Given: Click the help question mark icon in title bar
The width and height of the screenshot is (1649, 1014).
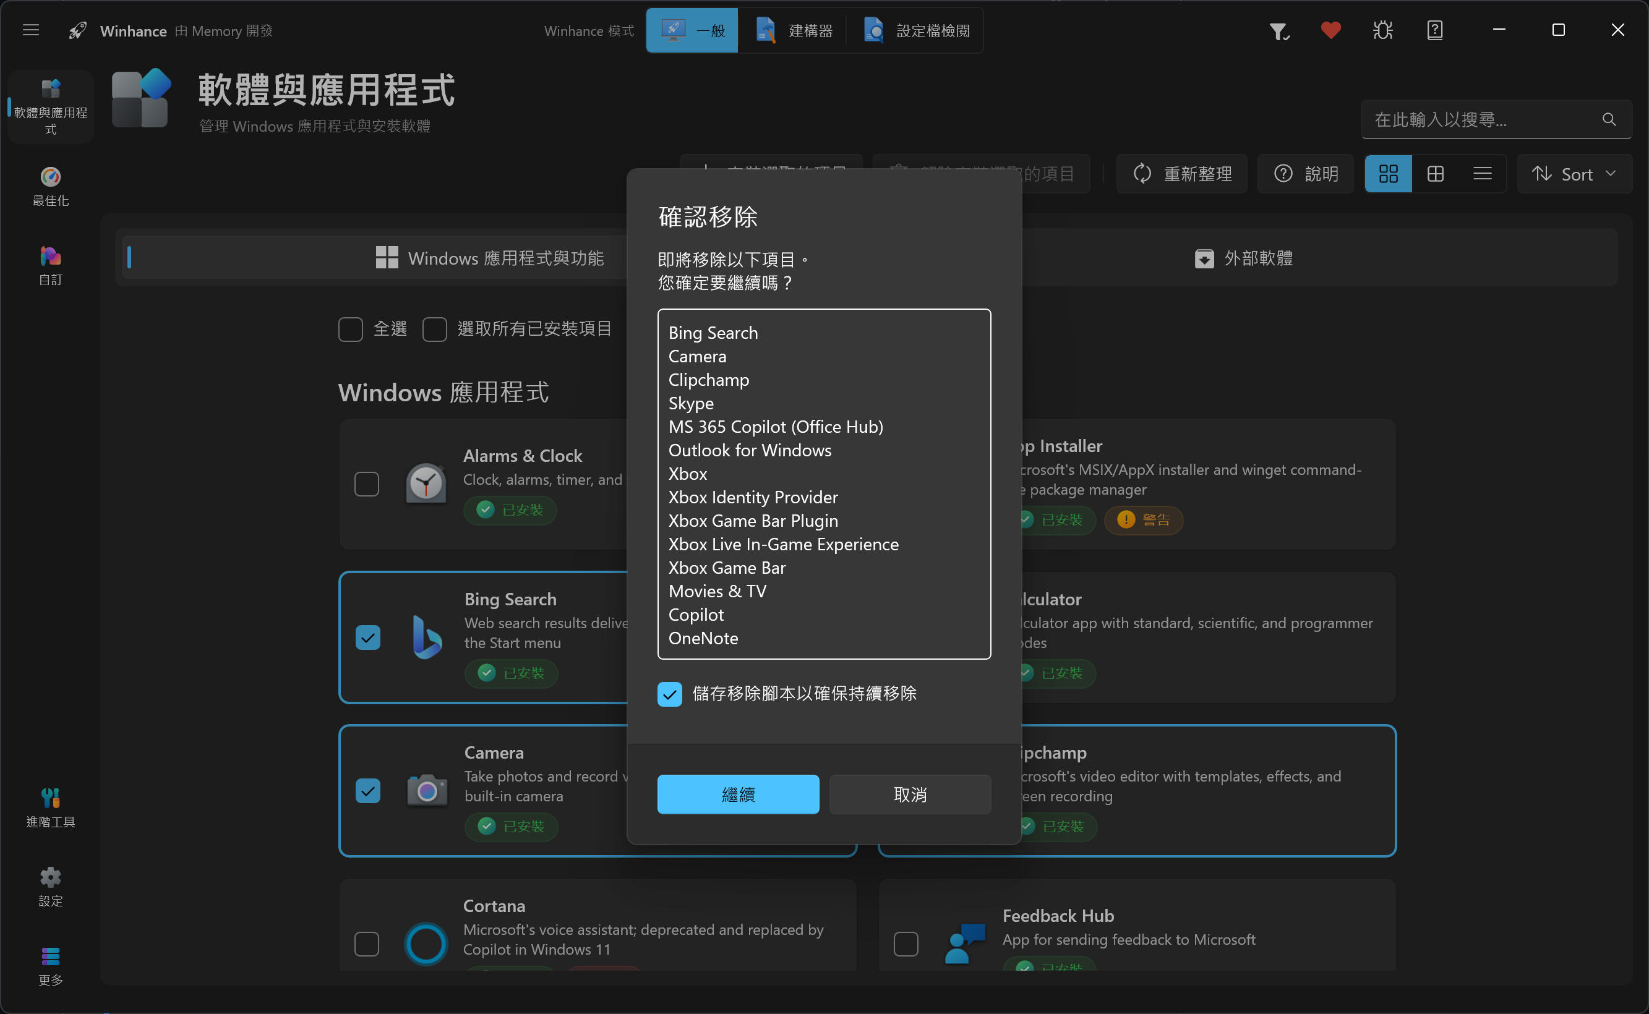Looking at the screenshot, I should click(1434, 30).
